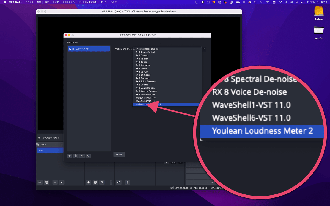Click Time Machine icon in menu bar

pos(262,2)
